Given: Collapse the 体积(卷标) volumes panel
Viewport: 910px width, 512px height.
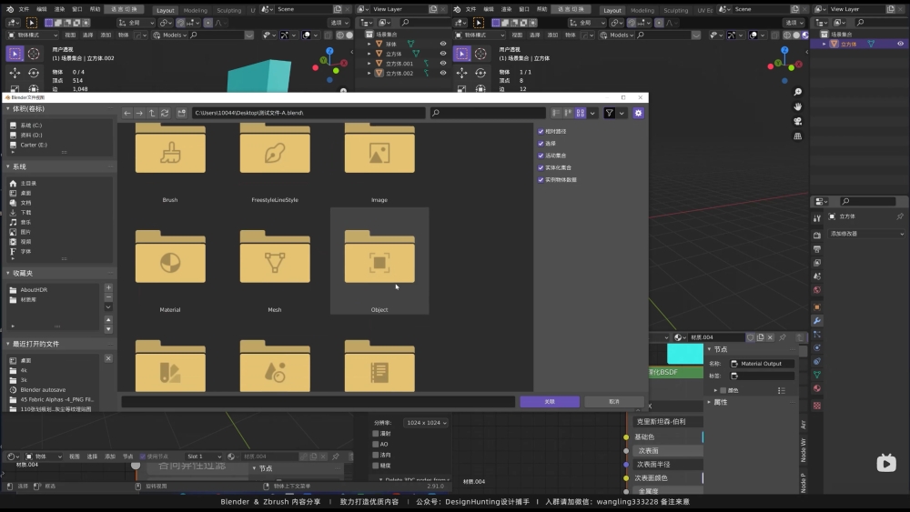Looking at the screenshot, I should point(8,109).
